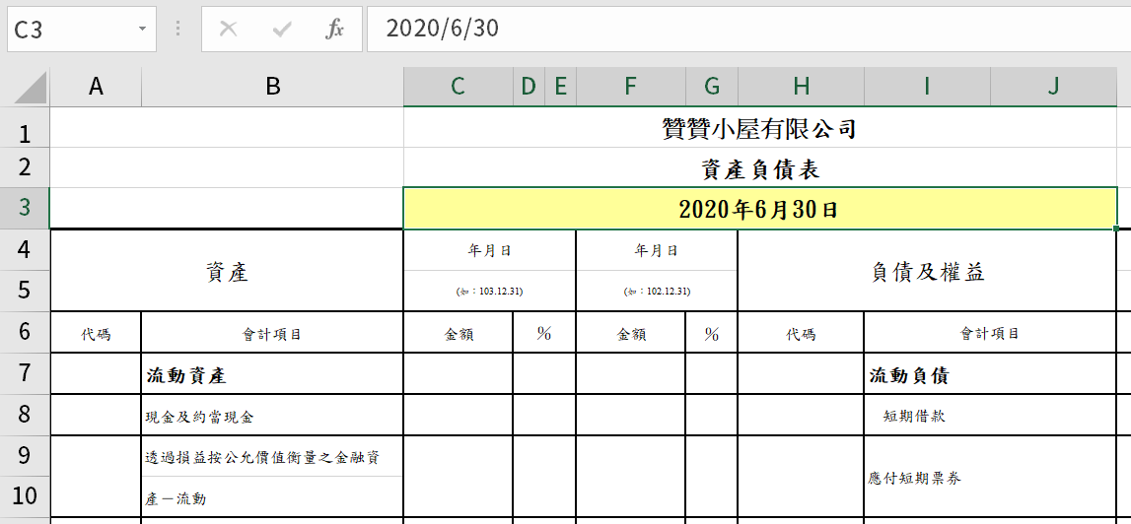
Task: Click the % cell next to column C 金額
Action: [x=544, y=333]
